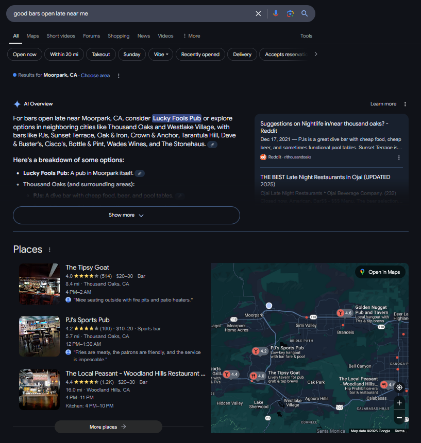Open options menu next to Choose area
This screenshot has width=421, height=443.
[x=119, y=76]
